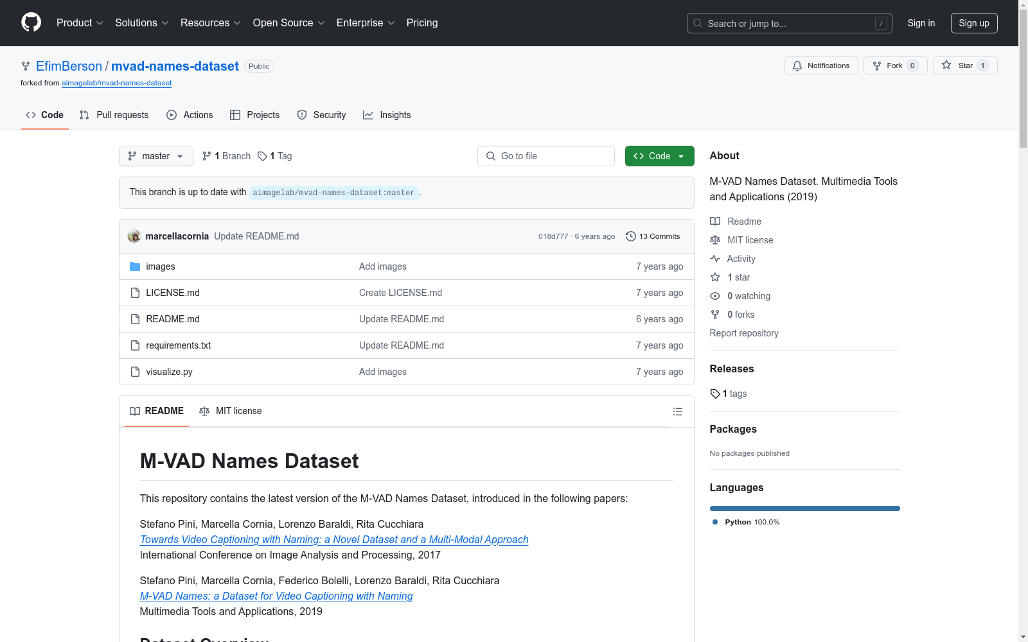
Task: Click the Go to file search field
Action: coord(546,156)
